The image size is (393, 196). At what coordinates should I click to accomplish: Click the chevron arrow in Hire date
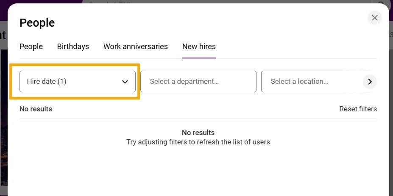point(125,82)
